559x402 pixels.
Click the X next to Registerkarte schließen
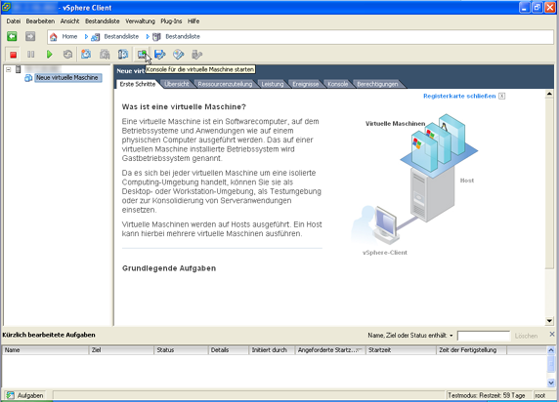coord(501,97)
